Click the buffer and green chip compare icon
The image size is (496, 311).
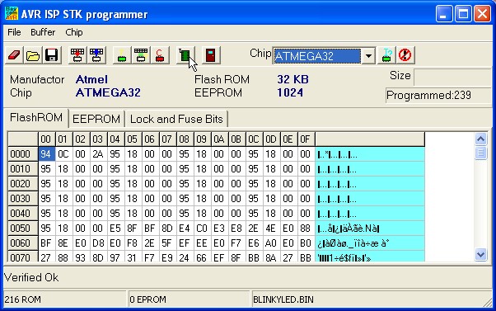click(141, 55)
